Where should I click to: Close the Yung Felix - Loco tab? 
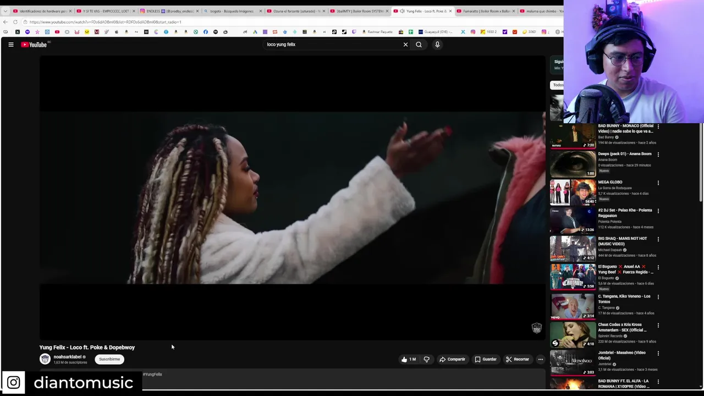(450, 11)
